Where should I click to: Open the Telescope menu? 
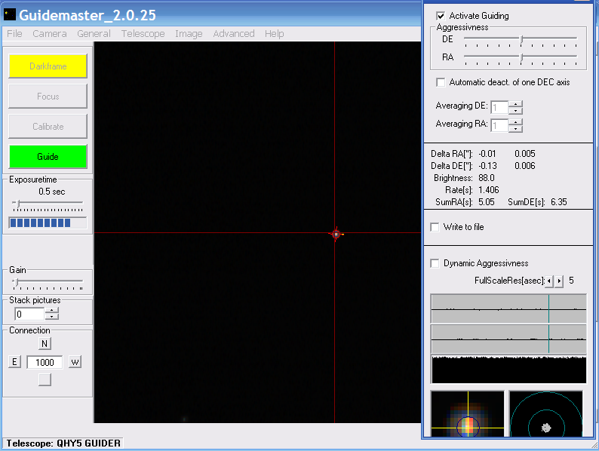pos(143,34)
